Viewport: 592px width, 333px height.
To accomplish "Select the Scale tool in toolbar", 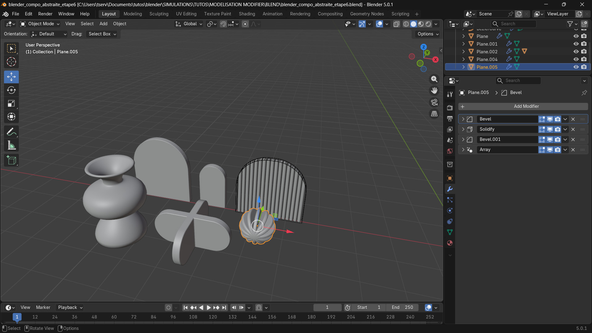I will point(11,103).
